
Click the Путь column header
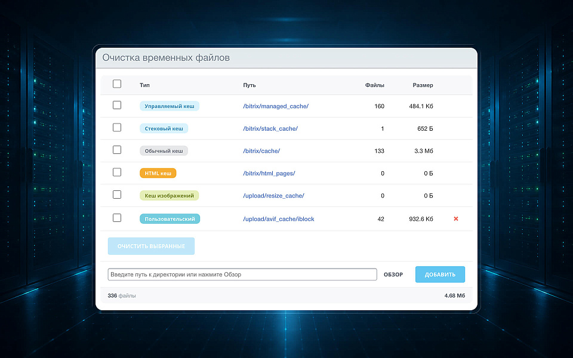pyautogui.click(x=249, y=85)
